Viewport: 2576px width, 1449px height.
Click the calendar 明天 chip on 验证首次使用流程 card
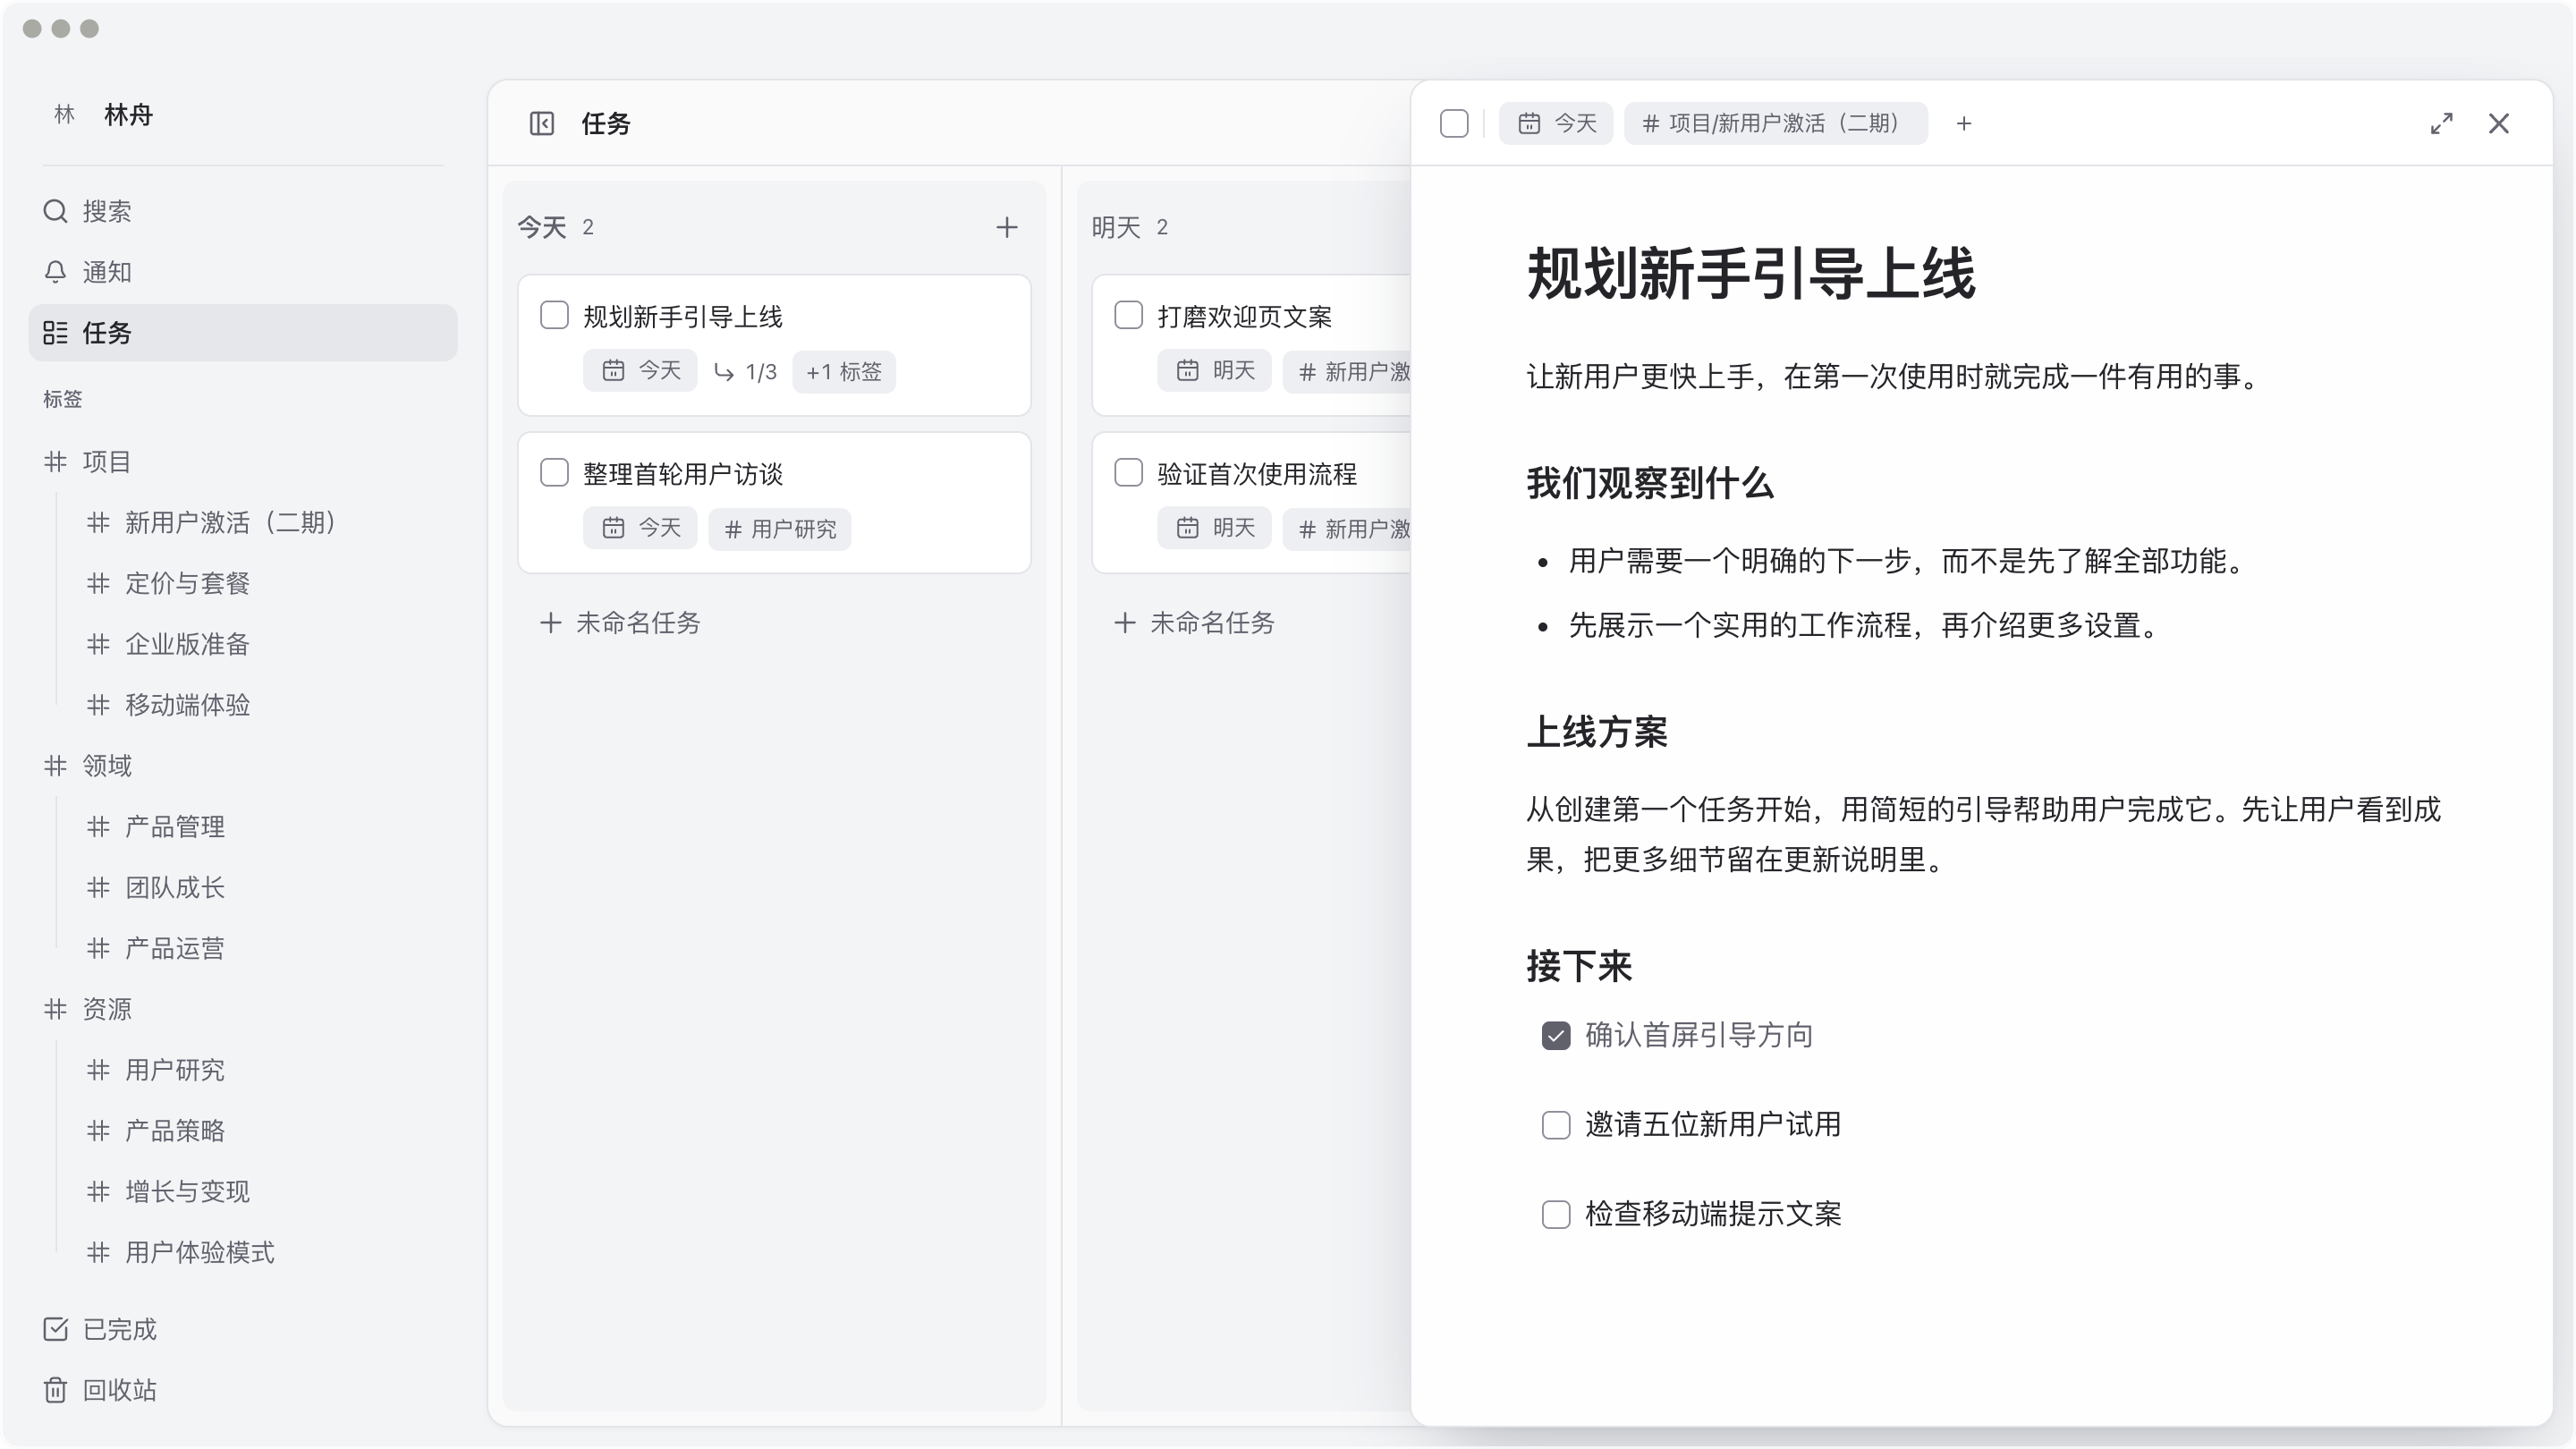pos(1214,528)
